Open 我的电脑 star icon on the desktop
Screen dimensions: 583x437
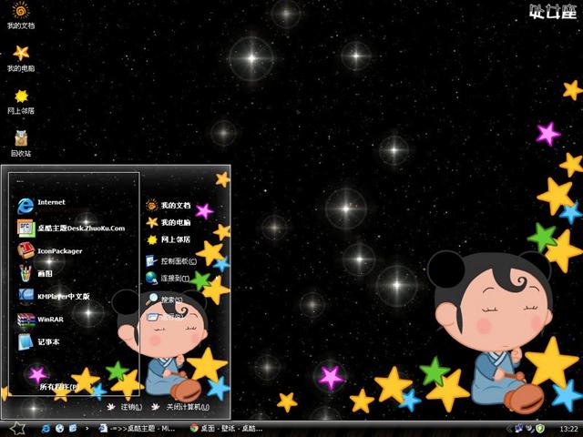[21, 58]
